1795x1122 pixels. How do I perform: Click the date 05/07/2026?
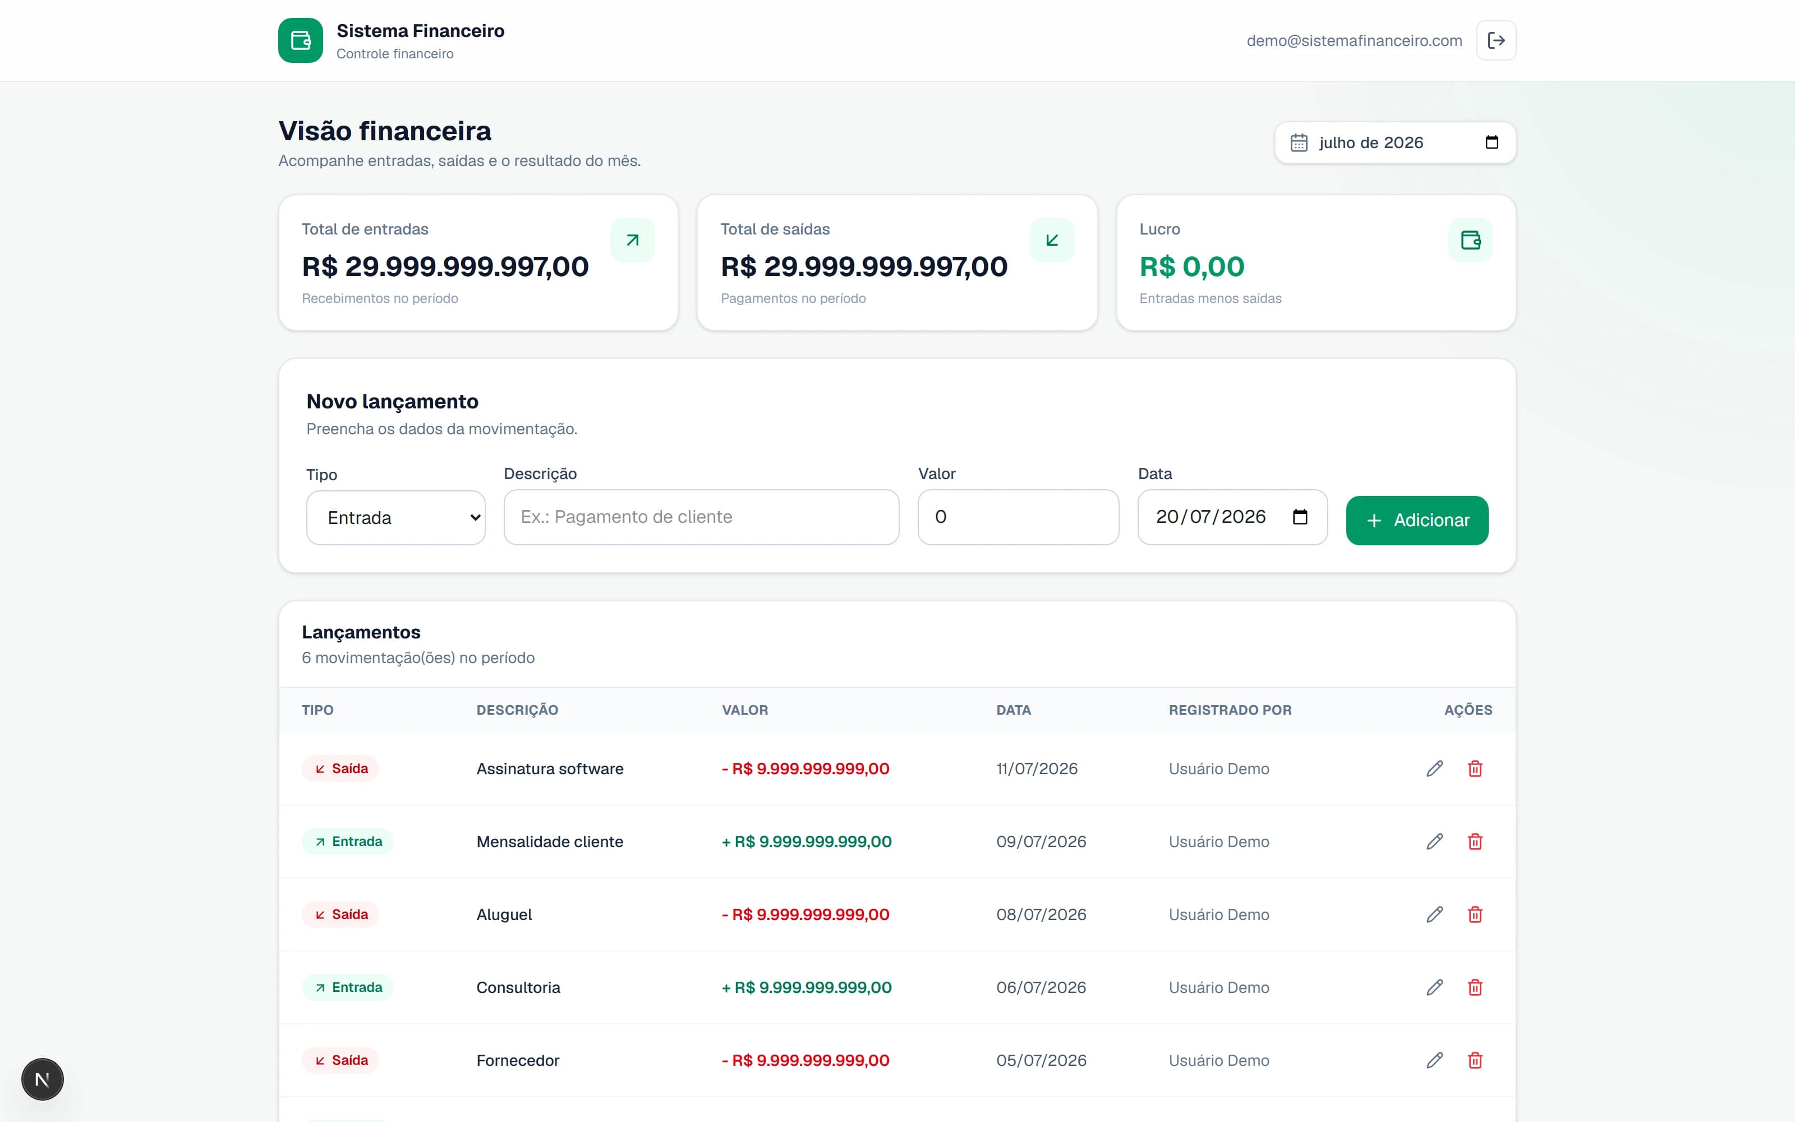tap(1041, 1060)
